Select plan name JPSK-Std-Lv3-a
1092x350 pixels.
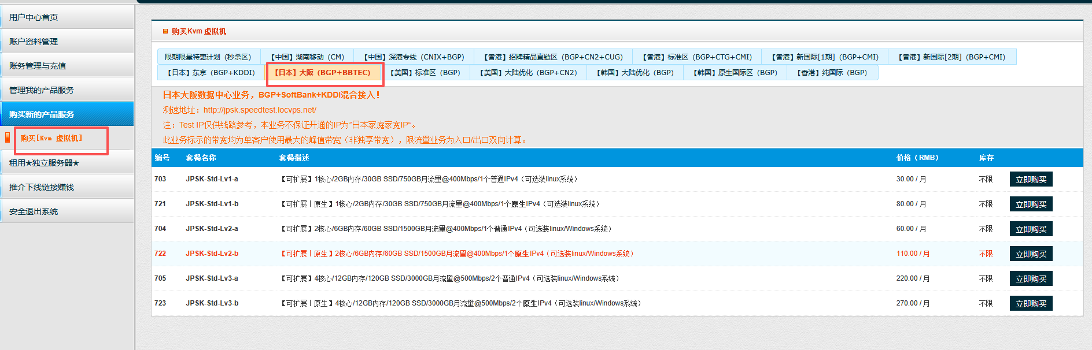212,278
